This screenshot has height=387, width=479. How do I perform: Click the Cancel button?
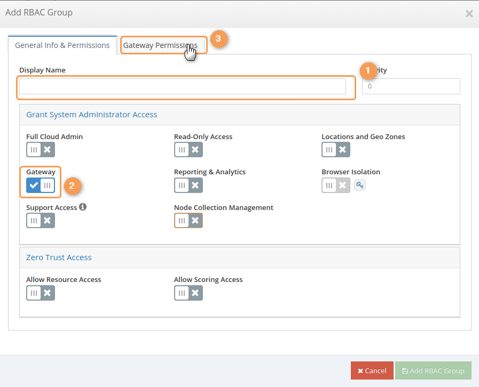(372, 370)
